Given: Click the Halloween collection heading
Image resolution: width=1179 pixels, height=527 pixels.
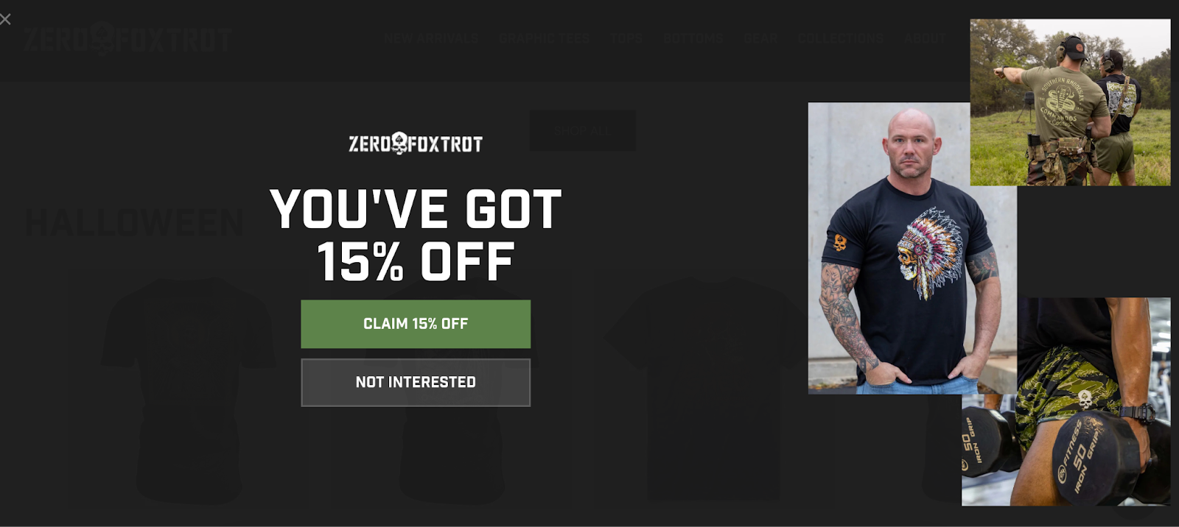Looking at the screenshot, I should (x=135, y=222).
